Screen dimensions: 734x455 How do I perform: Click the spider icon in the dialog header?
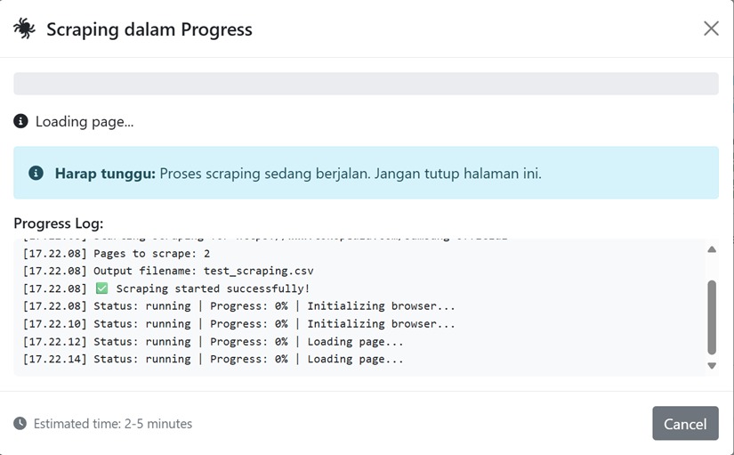click(x=24, y=28)
